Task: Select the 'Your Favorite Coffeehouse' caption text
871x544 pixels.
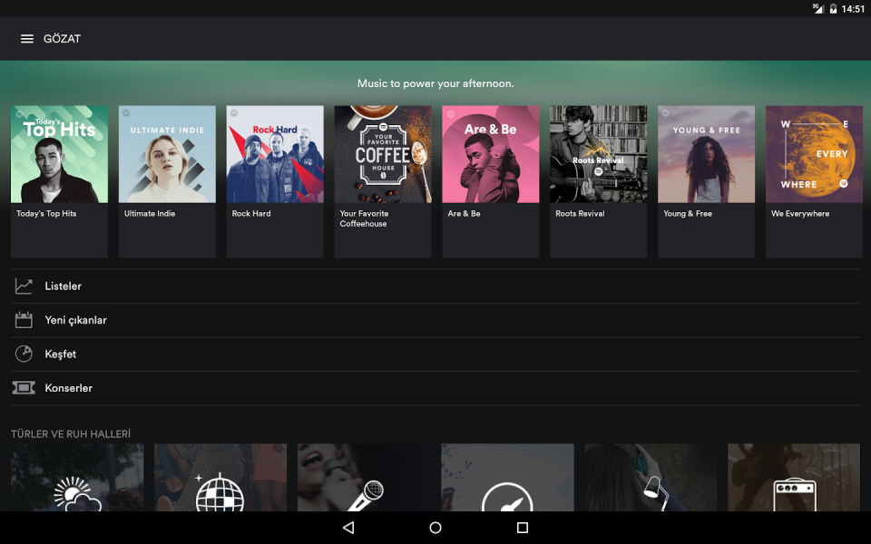Action: point(364,219)
